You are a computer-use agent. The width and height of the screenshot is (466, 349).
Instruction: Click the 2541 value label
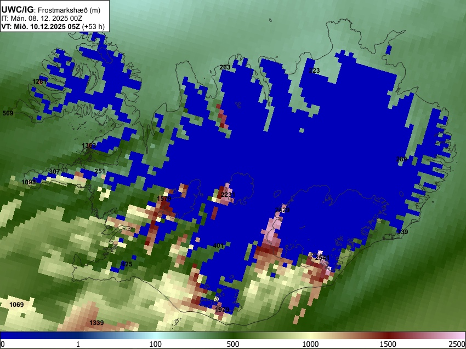tap(322, 258)
